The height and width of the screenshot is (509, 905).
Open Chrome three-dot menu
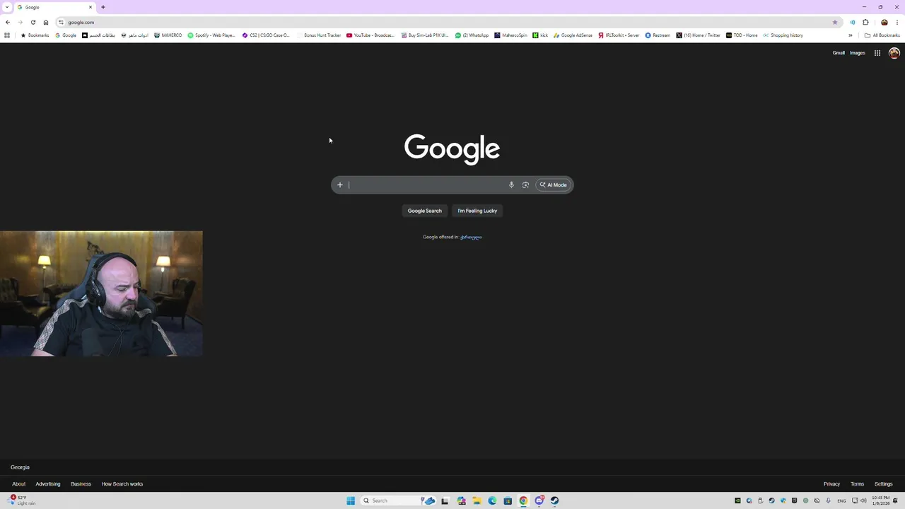[x=897, y=23]
